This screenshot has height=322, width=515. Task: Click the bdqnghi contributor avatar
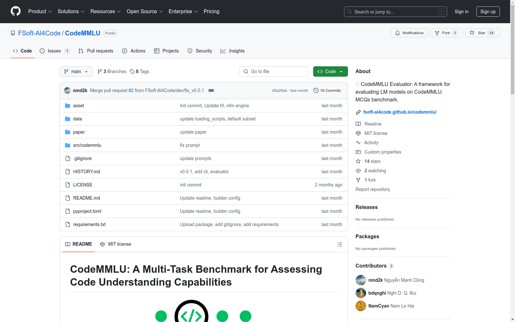(361, 293)
